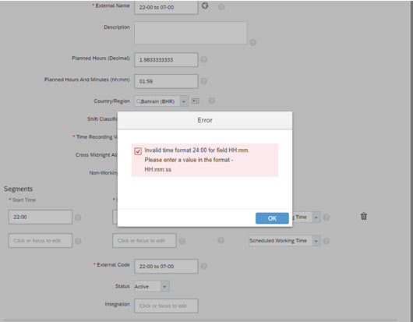The image size is (413, 322).
Task: Select the External Code input field
Action: click(166, 266)
